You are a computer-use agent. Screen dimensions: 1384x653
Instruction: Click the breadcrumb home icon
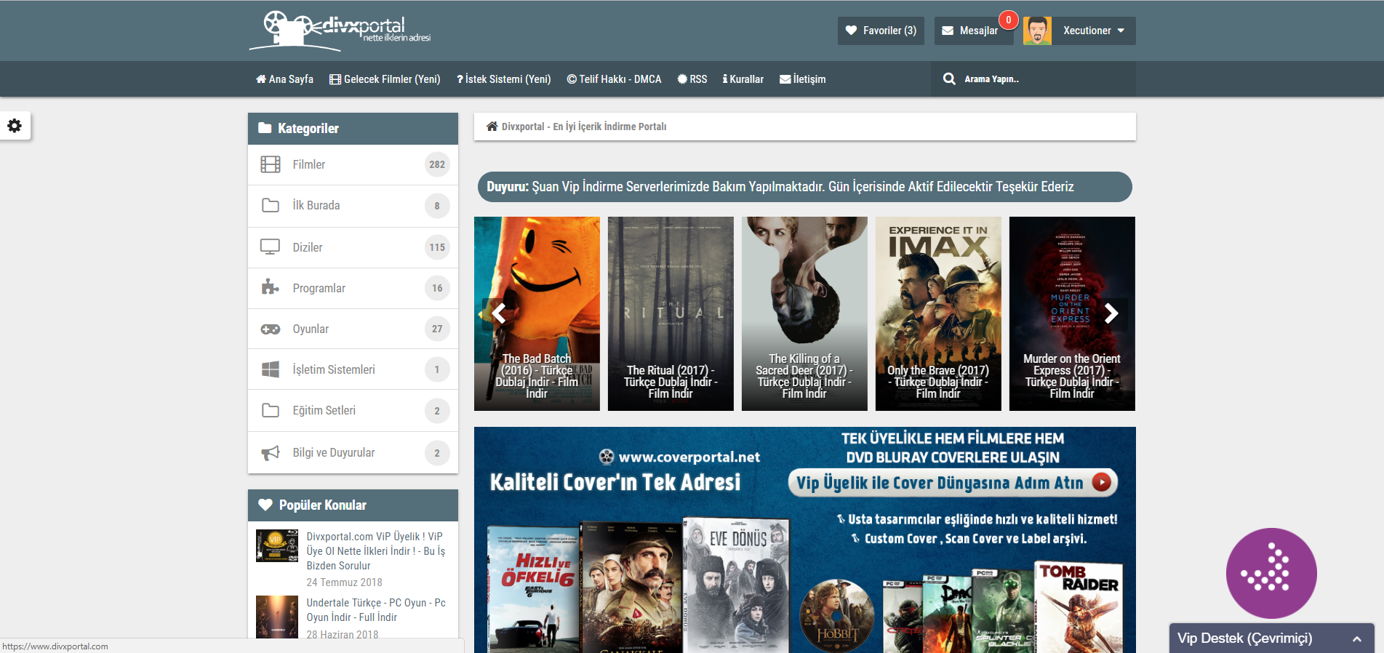point(492,126)
